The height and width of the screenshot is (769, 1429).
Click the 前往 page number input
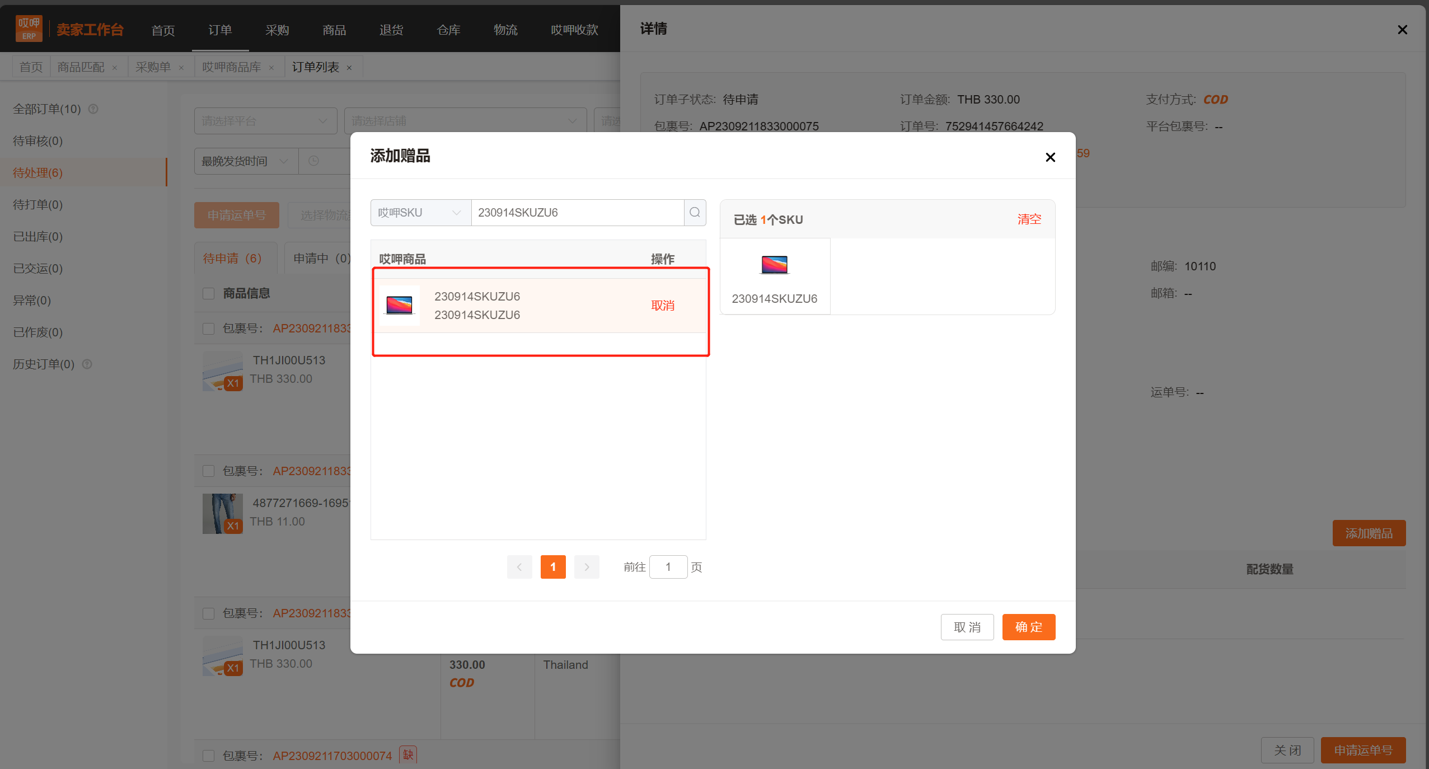668,567
